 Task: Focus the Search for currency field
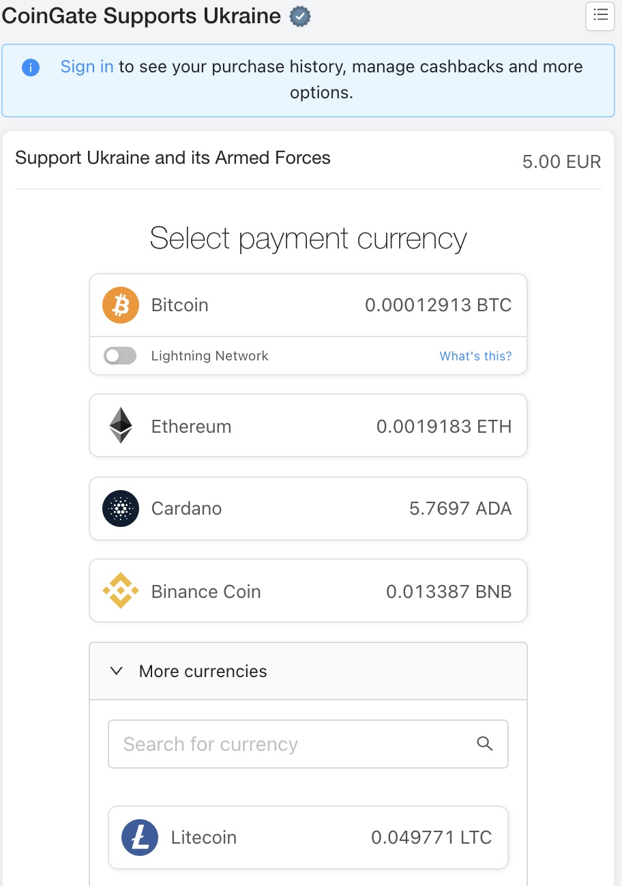click(293, 744)
